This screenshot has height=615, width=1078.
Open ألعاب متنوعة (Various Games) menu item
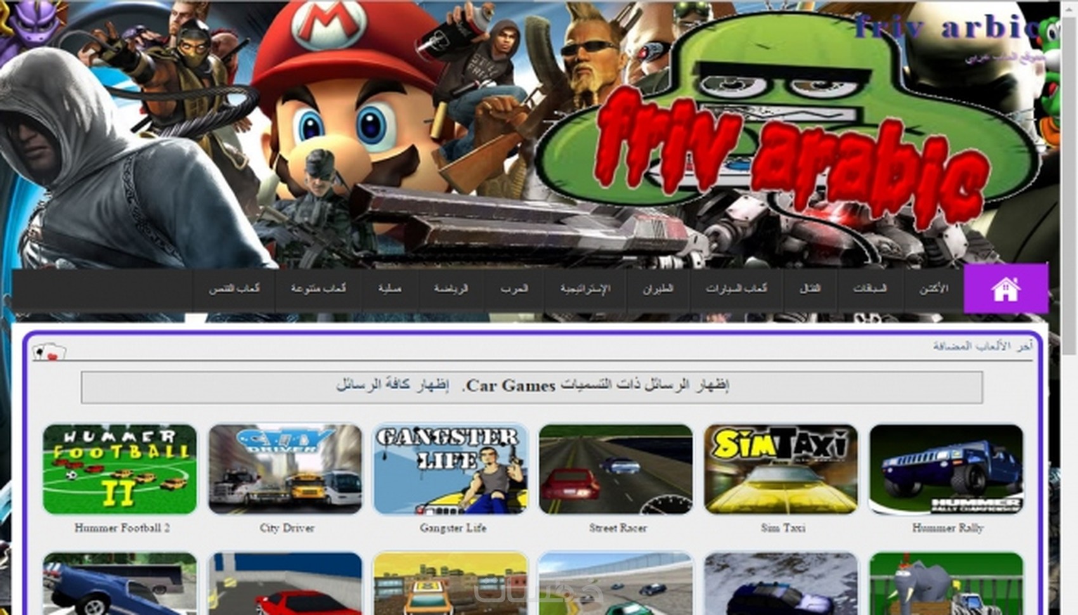(318, 288)
